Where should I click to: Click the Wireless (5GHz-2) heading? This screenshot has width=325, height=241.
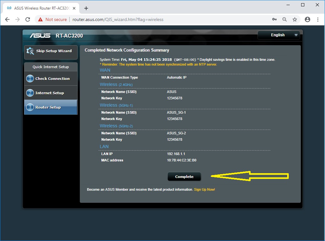[x=116, y=126]
